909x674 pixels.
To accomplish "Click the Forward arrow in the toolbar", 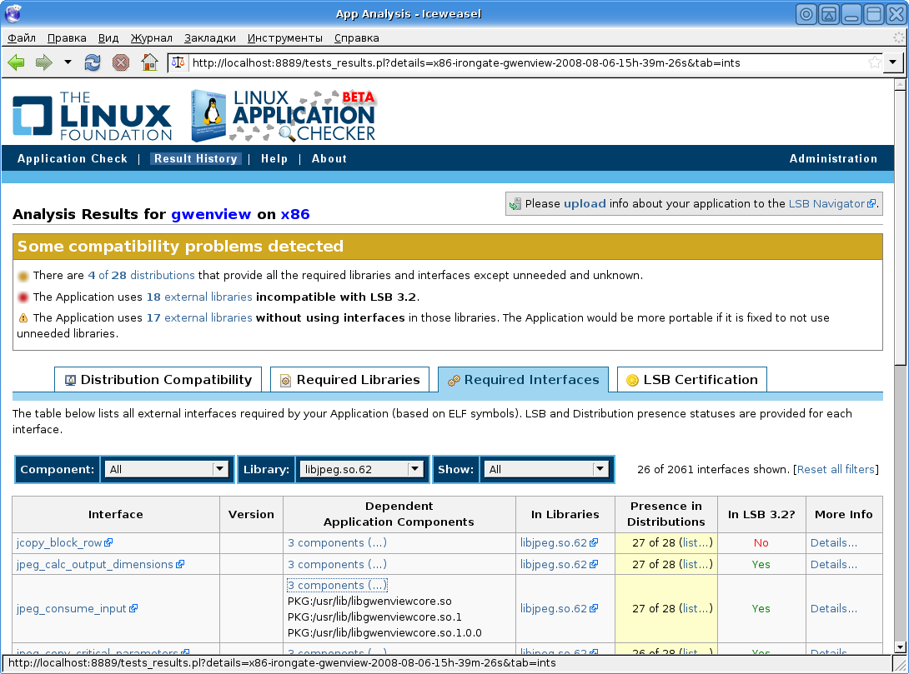I will [44, 62].
